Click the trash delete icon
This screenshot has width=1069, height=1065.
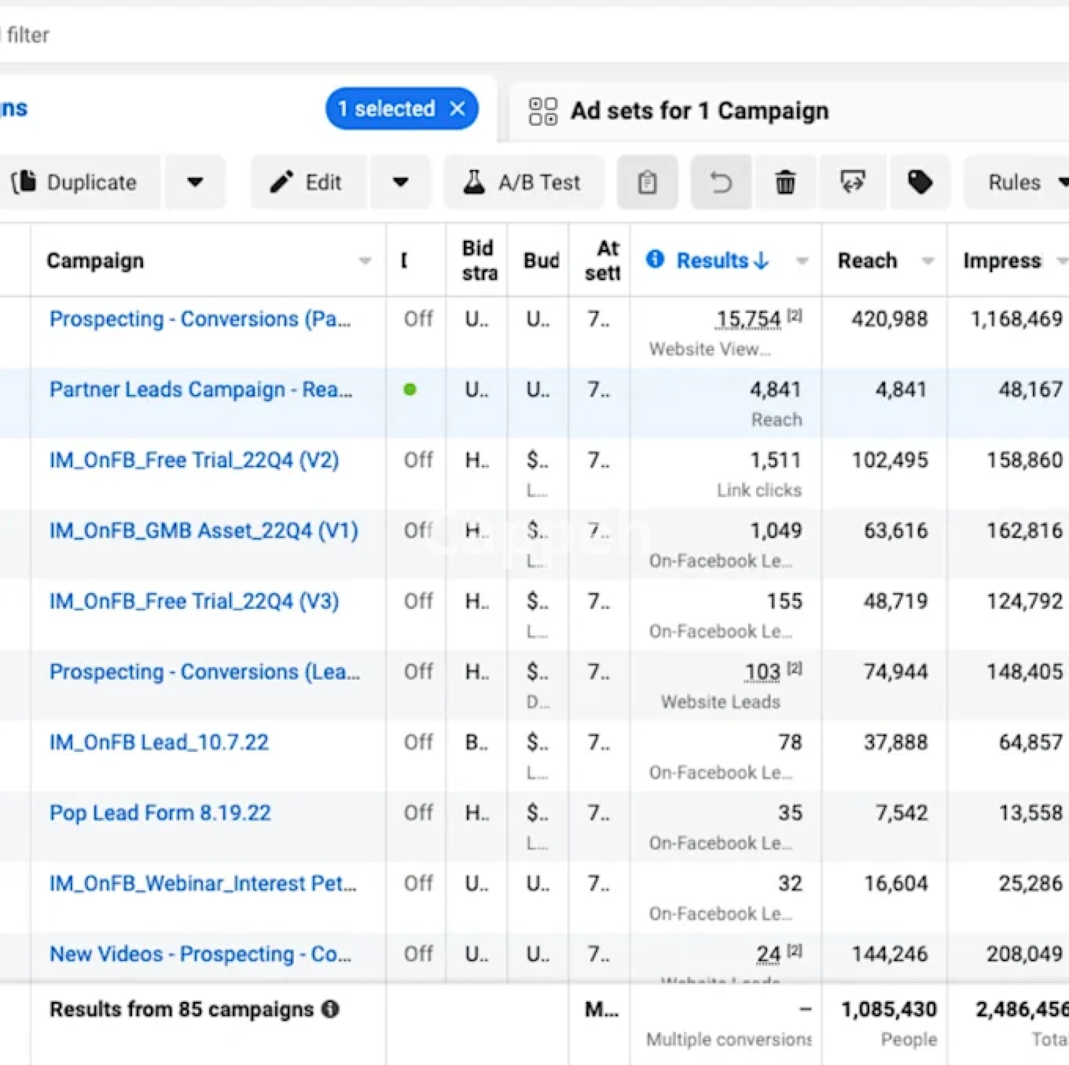[785, 182]
